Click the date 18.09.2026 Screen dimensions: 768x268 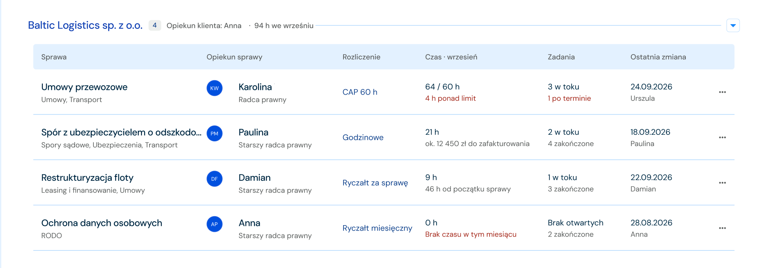click(x=650, y=132)
